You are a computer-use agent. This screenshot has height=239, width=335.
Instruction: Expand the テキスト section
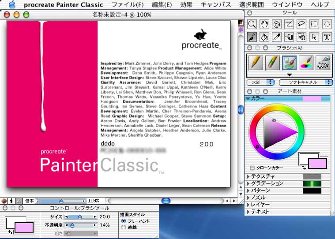(248, 212)
